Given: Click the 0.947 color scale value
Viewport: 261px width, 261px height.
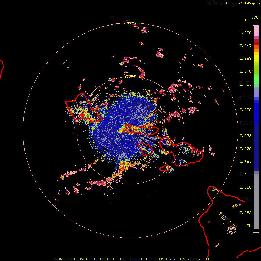Looking at the screenshot, I should pos(246,46).
